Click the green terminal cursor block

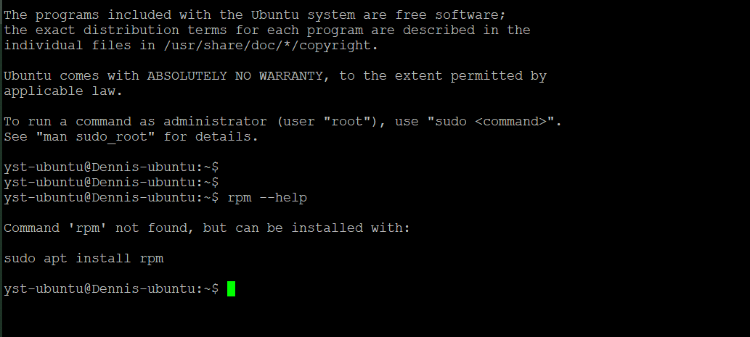[x=231, y=288]
